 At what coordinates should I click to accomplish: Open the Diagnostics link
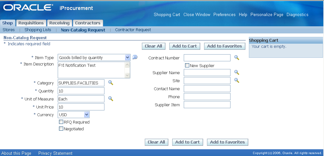(297, 15)
